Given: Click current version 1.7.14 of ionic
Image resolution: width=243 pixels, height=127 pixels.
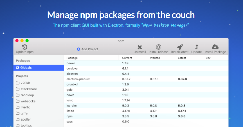Looking at the screenshot, I should (126, 100).
